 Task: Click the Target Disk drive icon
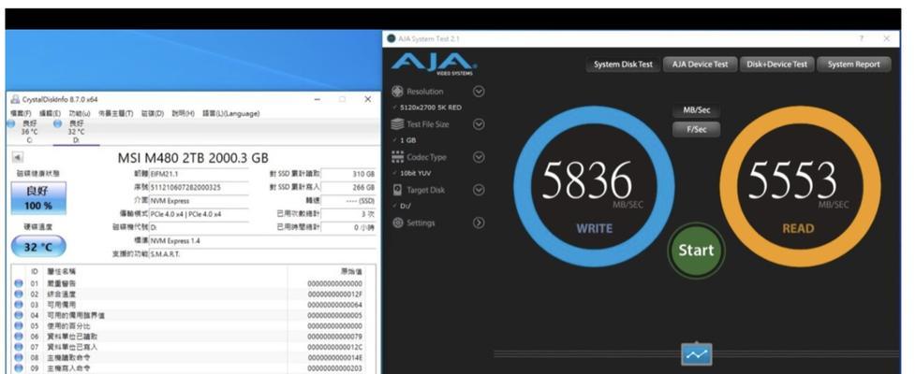[398, 190]
